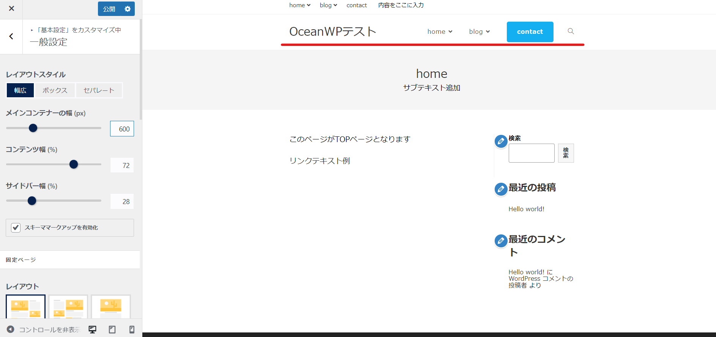The width and height of the screenshot is (716, 337).
Task: Toggle スキーママークアップを有効化 checkbox
Action: 16,228
